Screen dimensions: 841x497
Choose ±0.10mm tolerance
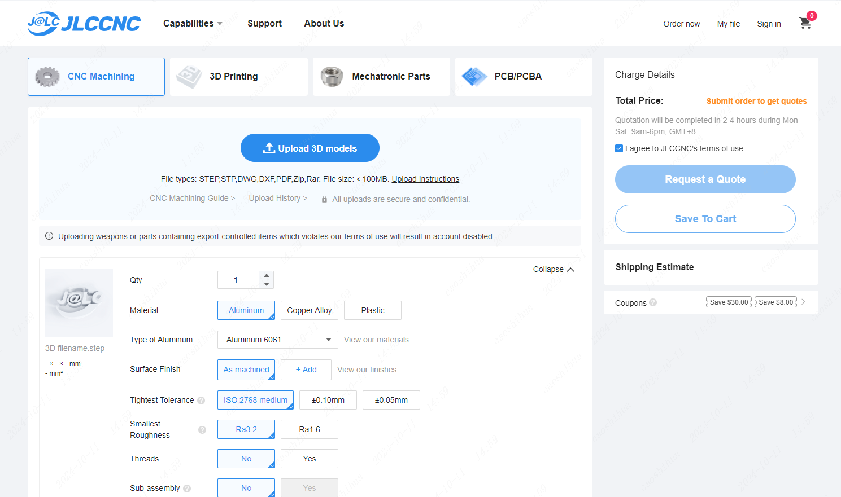click(328, 400)
